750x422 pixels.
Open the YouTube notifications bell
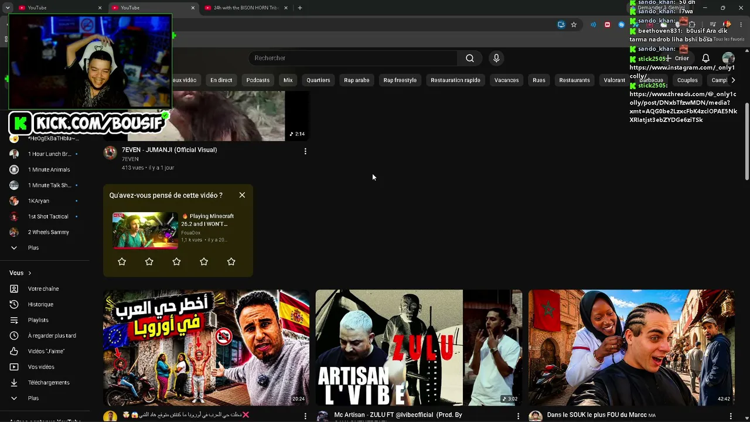pos(706,58)
